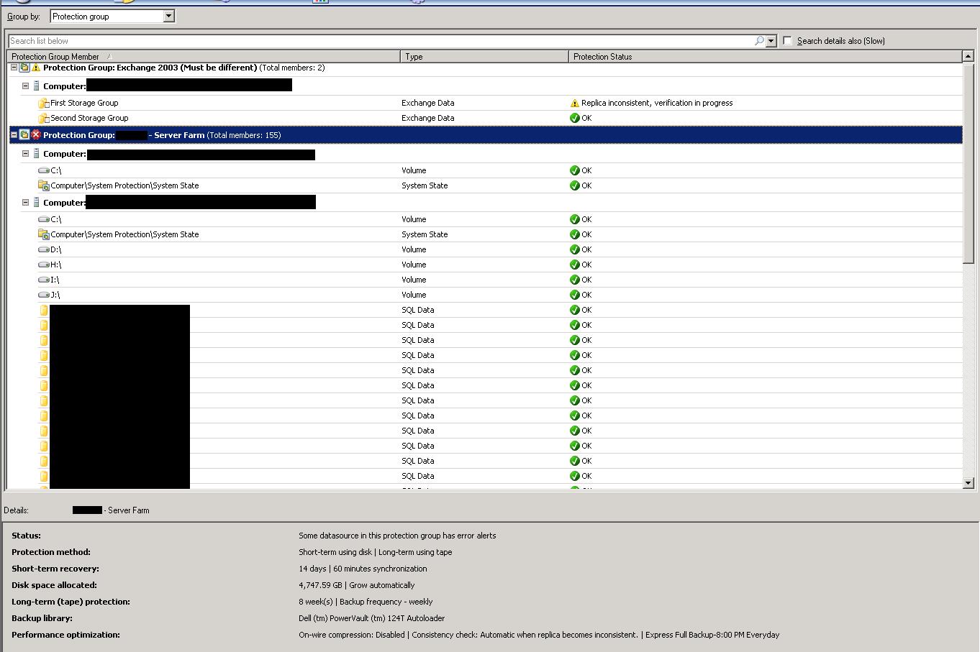The height and width of the screenshot is (652, 980).
Task: Click the red error icon on Server Farm group
Action: click(35, 135)
